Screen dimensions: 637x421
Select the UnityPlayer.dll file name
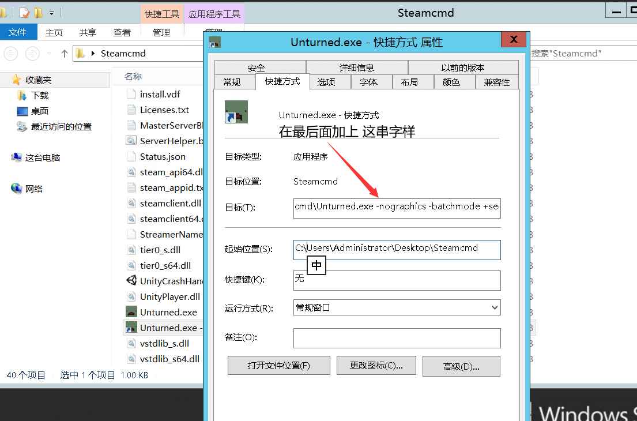pyautogui.click(x=170, y=296)
